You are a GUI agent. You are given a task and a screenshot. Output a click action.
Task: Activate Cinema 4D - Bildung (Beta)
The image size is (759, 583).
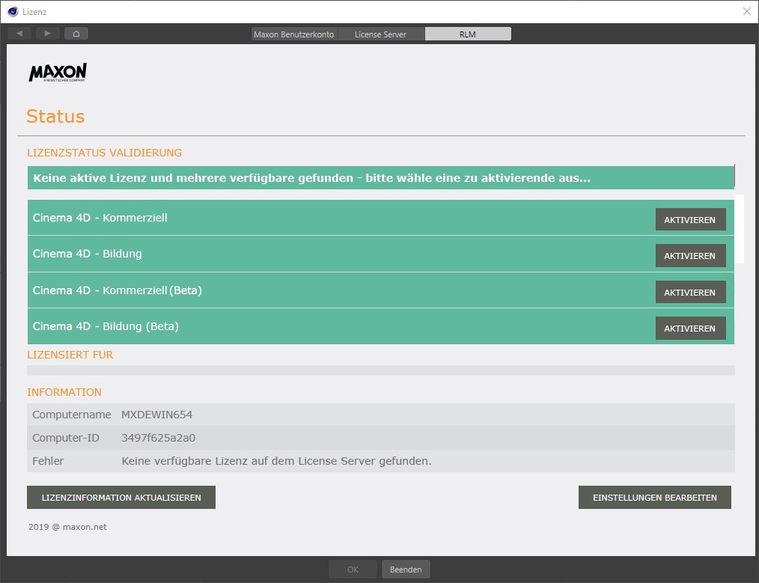690,329
